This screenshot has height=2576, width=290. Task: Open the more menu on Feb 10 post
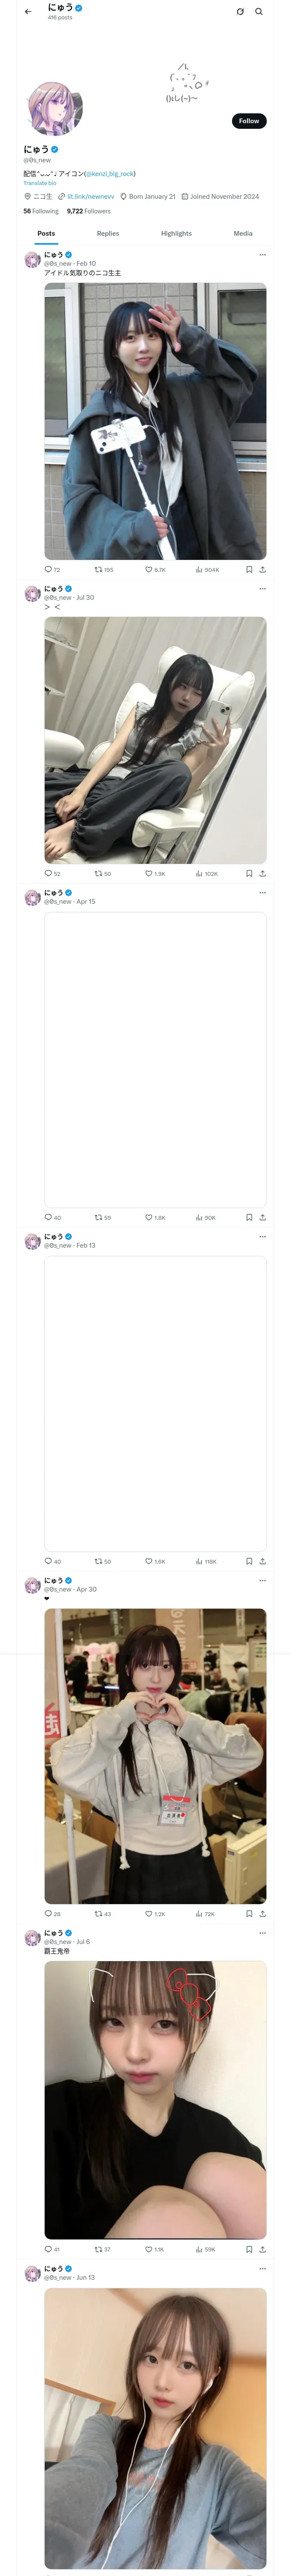(x=263, y=254)
